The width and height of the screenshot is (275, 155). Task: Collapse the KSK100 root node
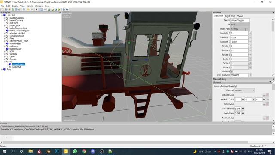(2, 15)
